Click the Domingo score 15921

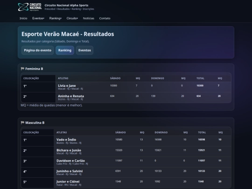(158, 150)
